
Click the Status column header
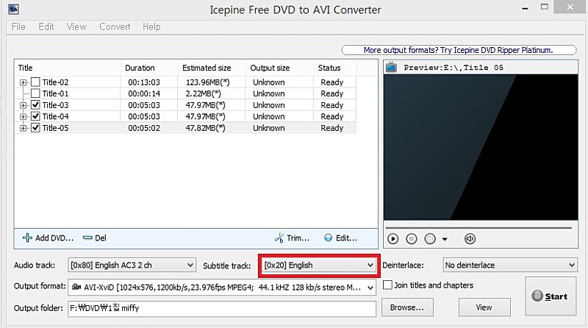pos(335,68)
